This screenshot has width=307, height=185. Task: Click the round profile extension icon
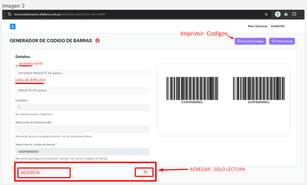tap(278, 14)
